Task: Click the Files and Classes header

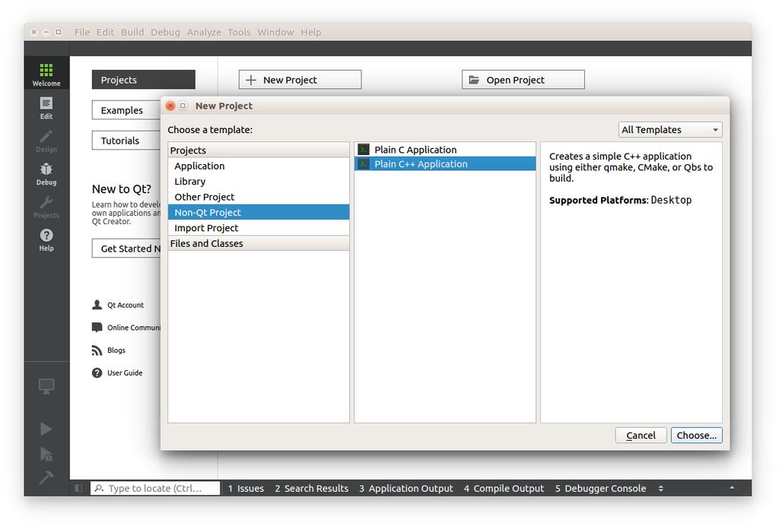Action: coord(259,243)
